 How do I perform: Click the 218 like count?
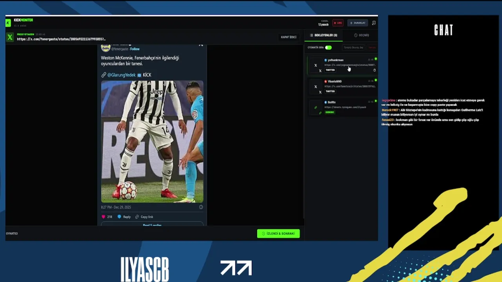[109, 217]
